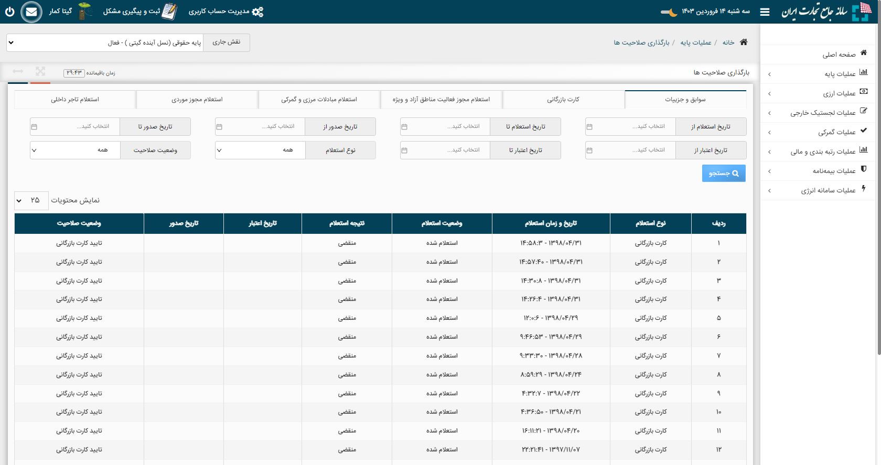Switch to سوابق و جزییات tab

coord(685,99)
